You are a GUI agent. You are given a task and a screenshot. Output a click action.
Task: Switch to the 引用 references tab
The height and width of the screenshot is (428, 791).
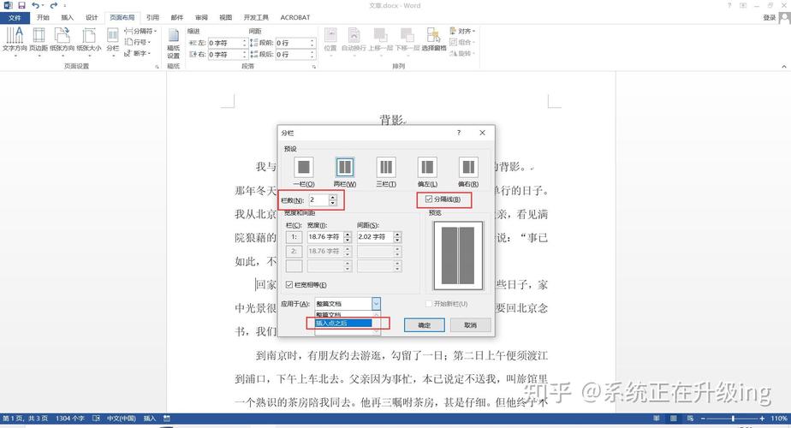point(152,18)
